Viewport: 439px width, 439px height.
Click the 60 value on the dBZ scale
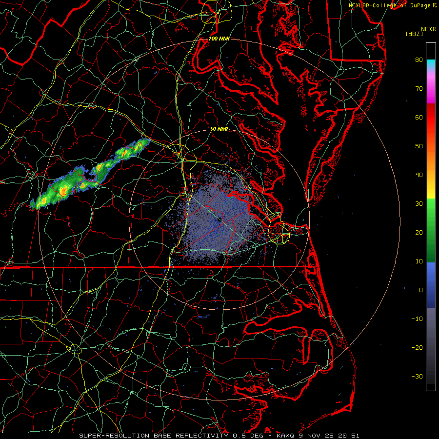419,117
